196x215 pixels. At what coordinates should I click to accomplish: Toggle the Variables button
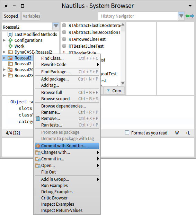click(x=31, y=16)
